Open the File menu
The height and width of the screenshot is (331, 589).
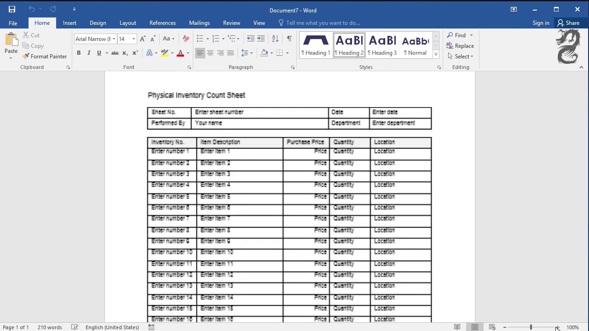click(13, 23)
